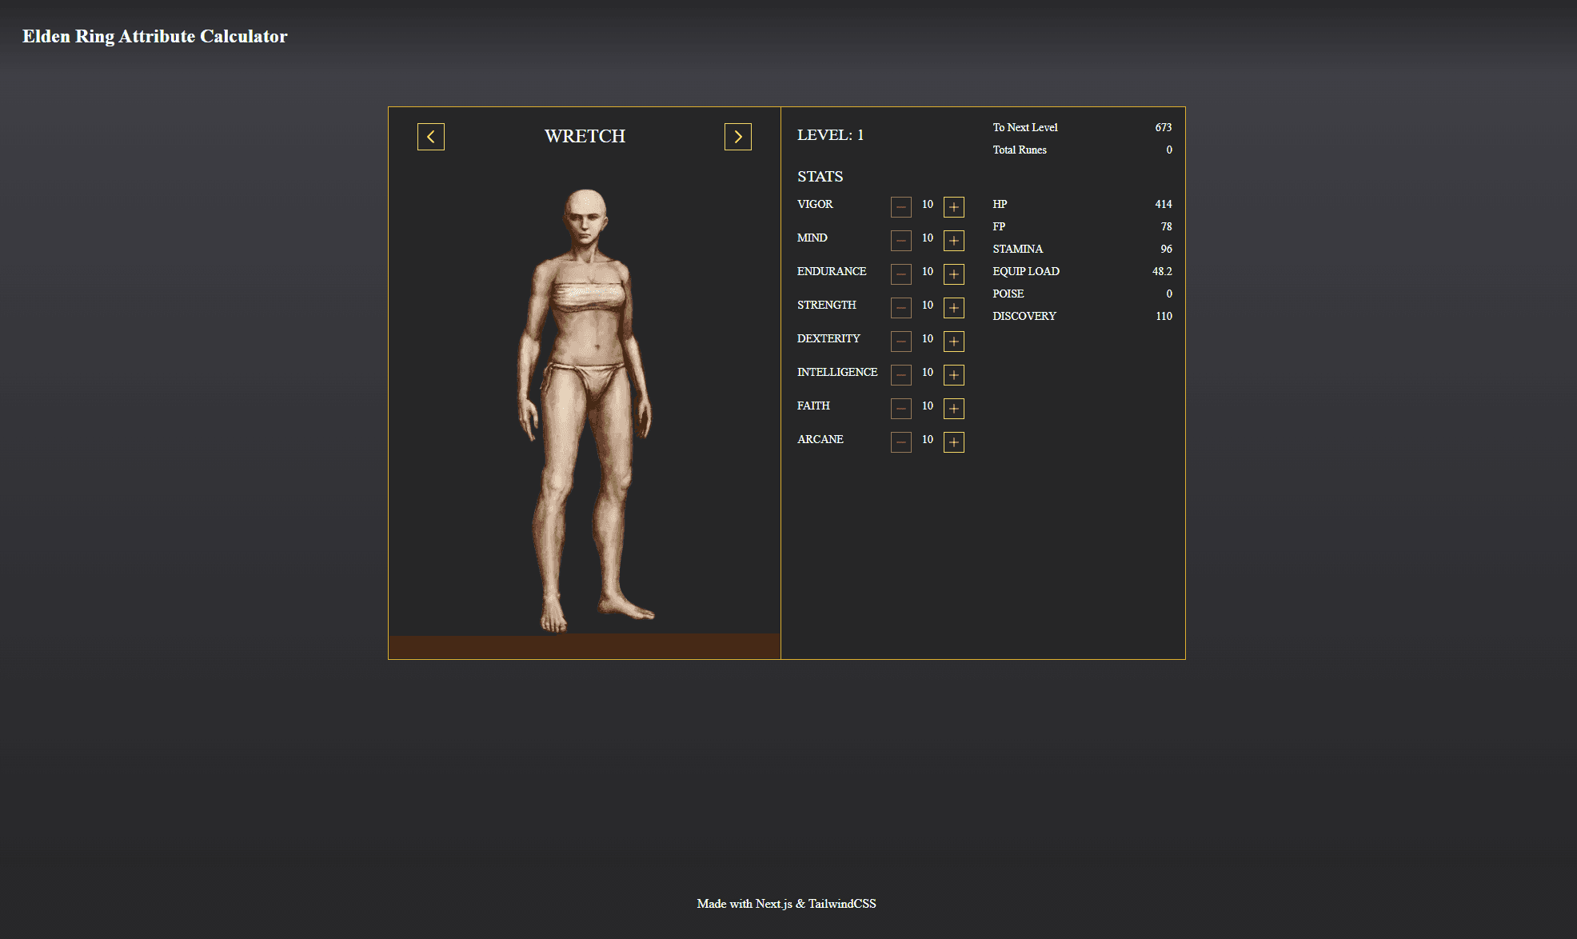Decrease Strength with the minus button
This screenshot has height=939, width=1577.
pyautogui.click(x=900, y=308)
